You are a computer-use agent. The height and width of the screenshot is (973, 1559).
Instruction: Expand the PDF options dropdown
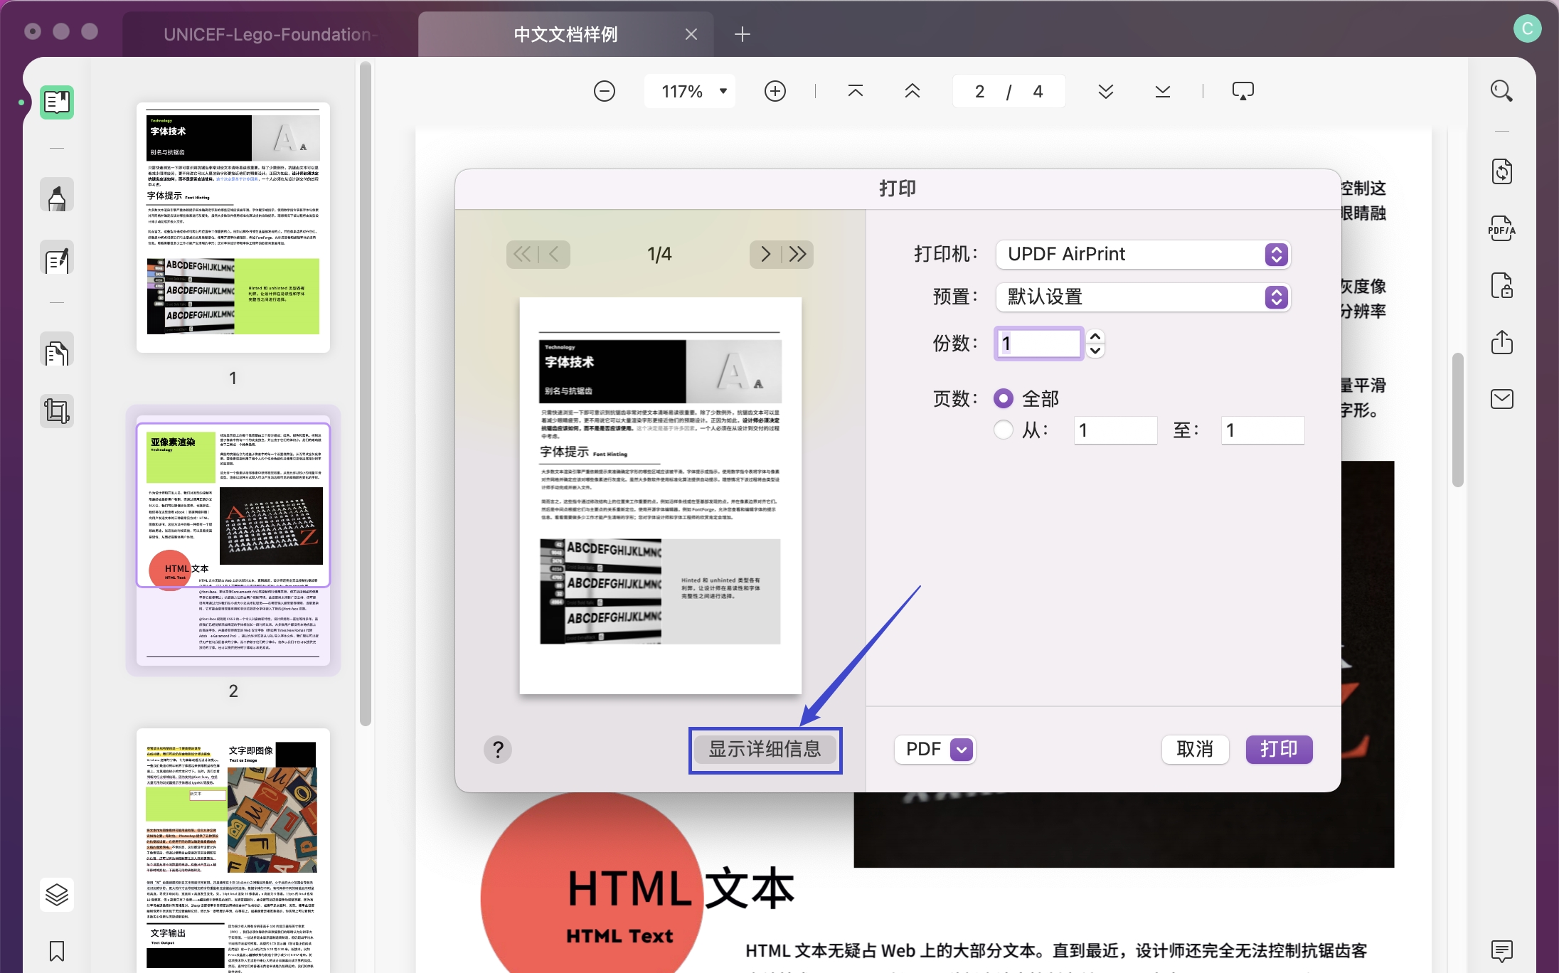(x=935, y=750)
